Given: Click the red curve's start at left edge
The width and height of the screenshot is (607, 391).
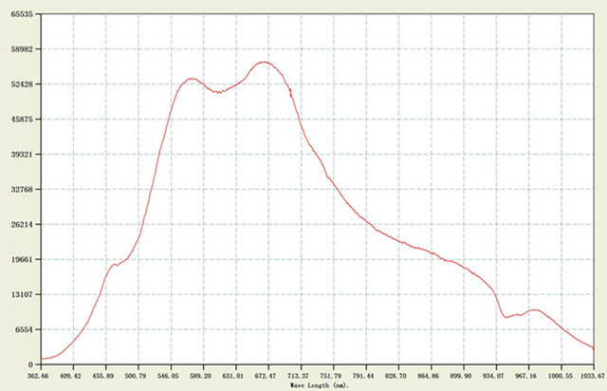Looking at the screenshot, I should [42, 359].
